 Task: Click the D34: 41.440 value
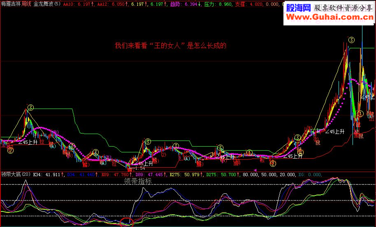pos(82,175)
